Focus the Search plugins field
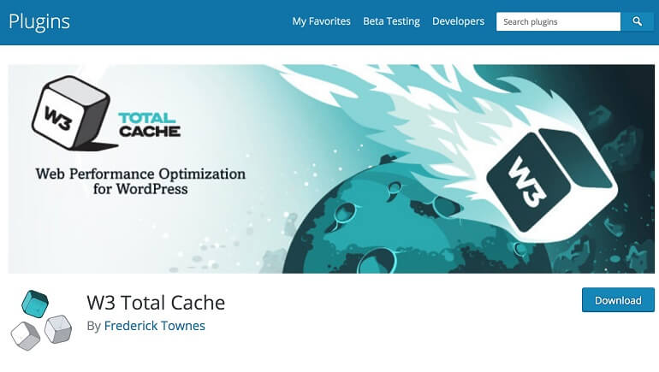659x372 pixels. click(558, 21)
